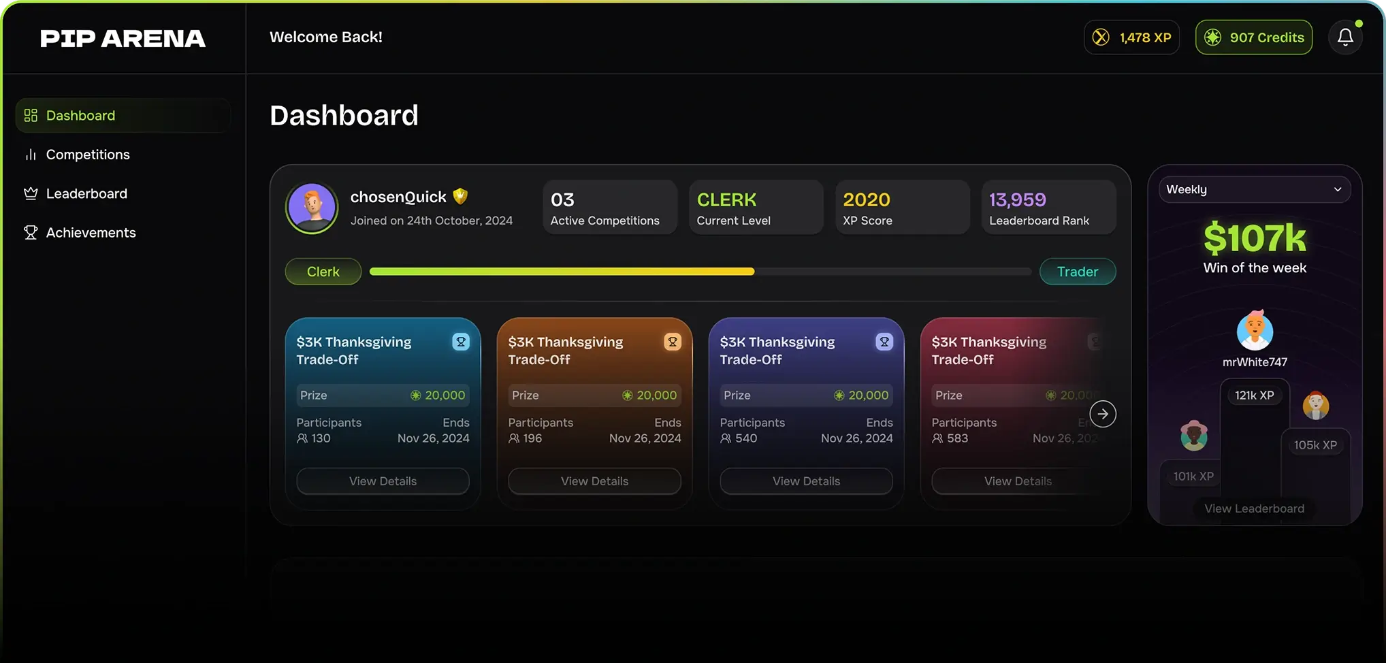Go to the Competitions page
This screenshot has width=1386, height=663.
point(87,155)
